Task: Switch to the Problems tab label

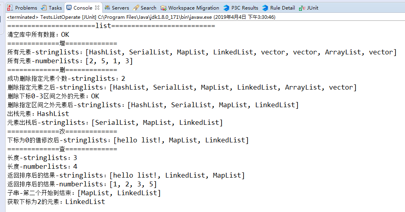Action: [x=26, y=8]
